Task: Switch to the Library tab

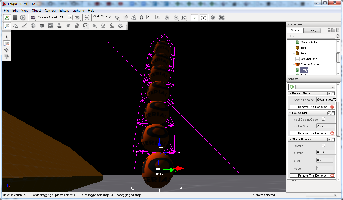Action: (x=312, y=30)
